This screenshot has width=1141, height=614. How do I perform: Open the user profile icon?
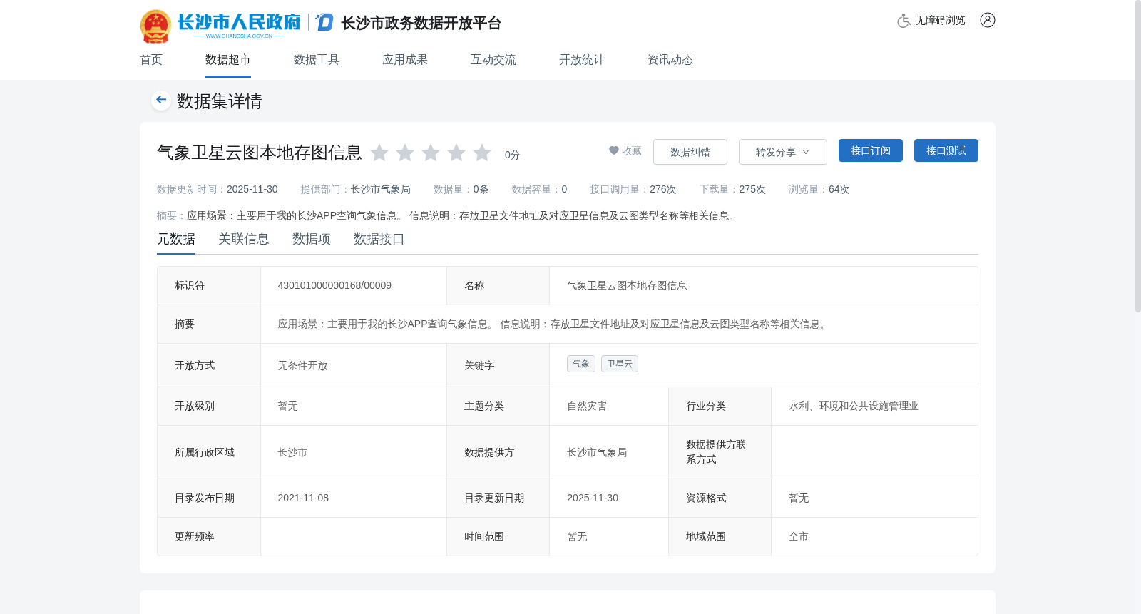pos(988,20)
